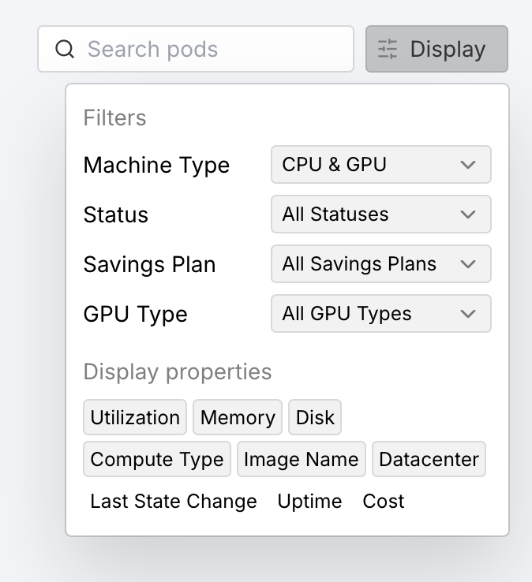Show the Cost display property
The width and height of the screenshot is (532, 582).
384,502
